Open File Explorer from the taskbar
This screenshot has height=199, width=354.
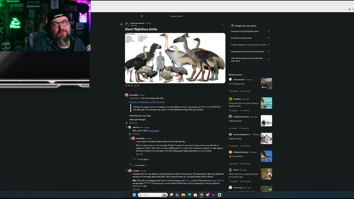tap(183, 195)
